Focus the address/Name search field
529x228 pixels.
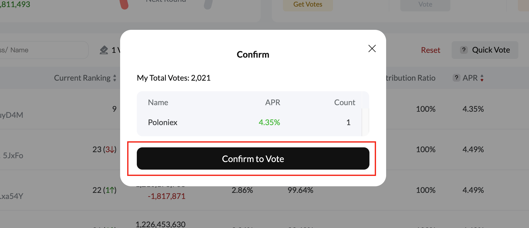point(43,50)
